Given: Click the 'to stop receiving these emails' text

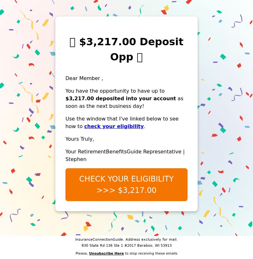Looking at the screenshot, I should coord(151,253).
